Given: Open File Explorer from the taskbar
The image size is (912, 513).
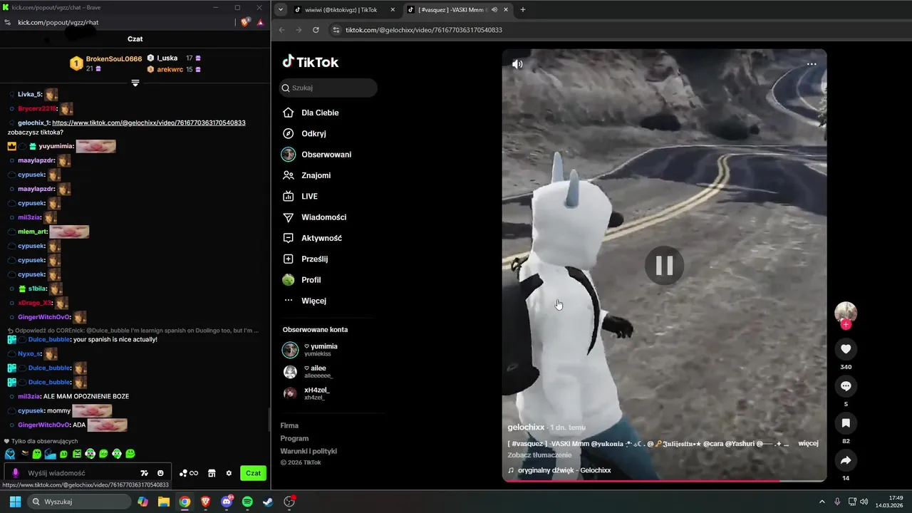Looking at the screenshot, I should click(164, 502).
